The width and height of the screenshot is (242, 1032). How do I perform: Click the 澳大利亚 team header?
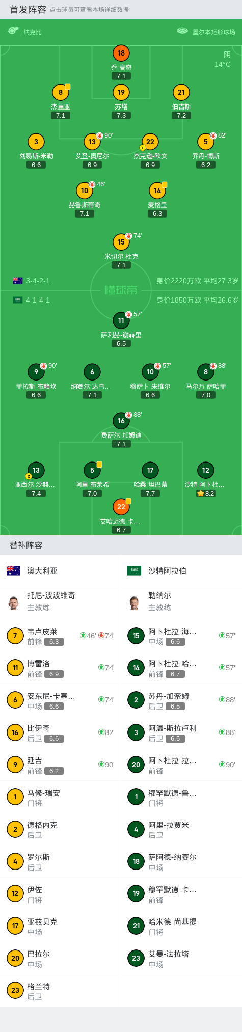[61, 571]
